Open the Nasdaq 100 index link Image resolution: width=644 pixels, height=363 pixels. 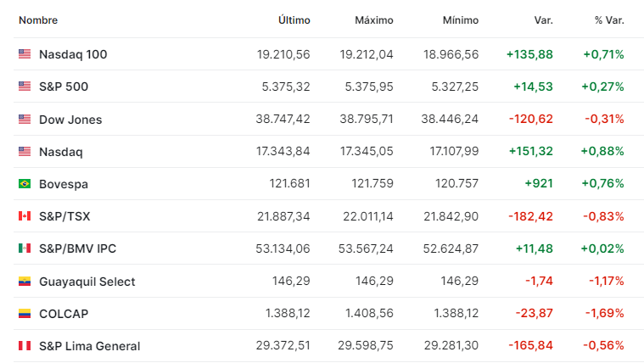point(73,54)
